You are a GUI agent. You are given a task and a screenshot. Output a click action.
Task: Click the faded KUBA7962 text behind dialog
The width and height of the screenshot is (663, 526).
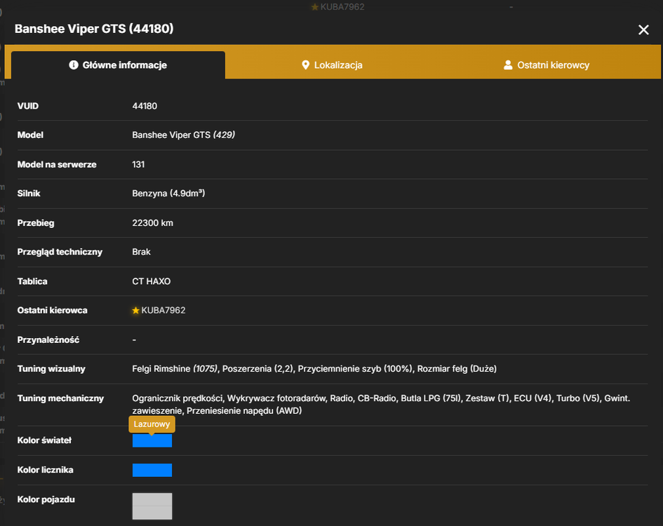click(342, 7)
